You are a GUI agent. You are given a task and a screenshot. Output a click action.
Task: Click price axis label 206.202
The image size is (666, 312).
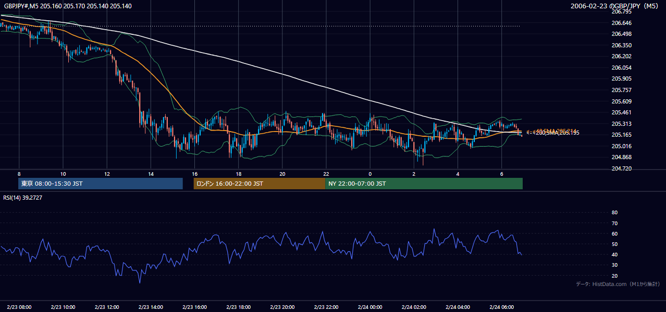click(x=621, y=56)
